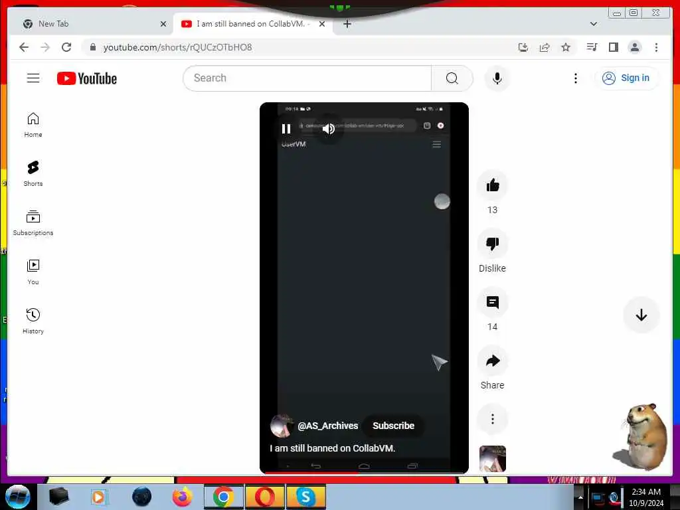This screenshot has height=510, width=680.
Task: Share this page from address bar
Action: pyautogui.click(x=545, y=47)
